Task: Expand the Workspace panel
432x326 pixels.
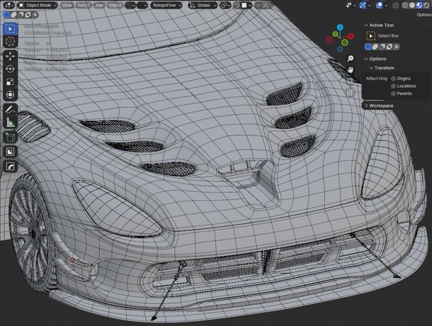Action: tap(380, 106)
